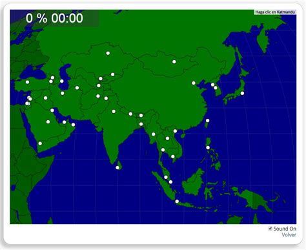306x250 pixels.
Task: Select the Tehran dot in Iran
Action: pos(63,93)
